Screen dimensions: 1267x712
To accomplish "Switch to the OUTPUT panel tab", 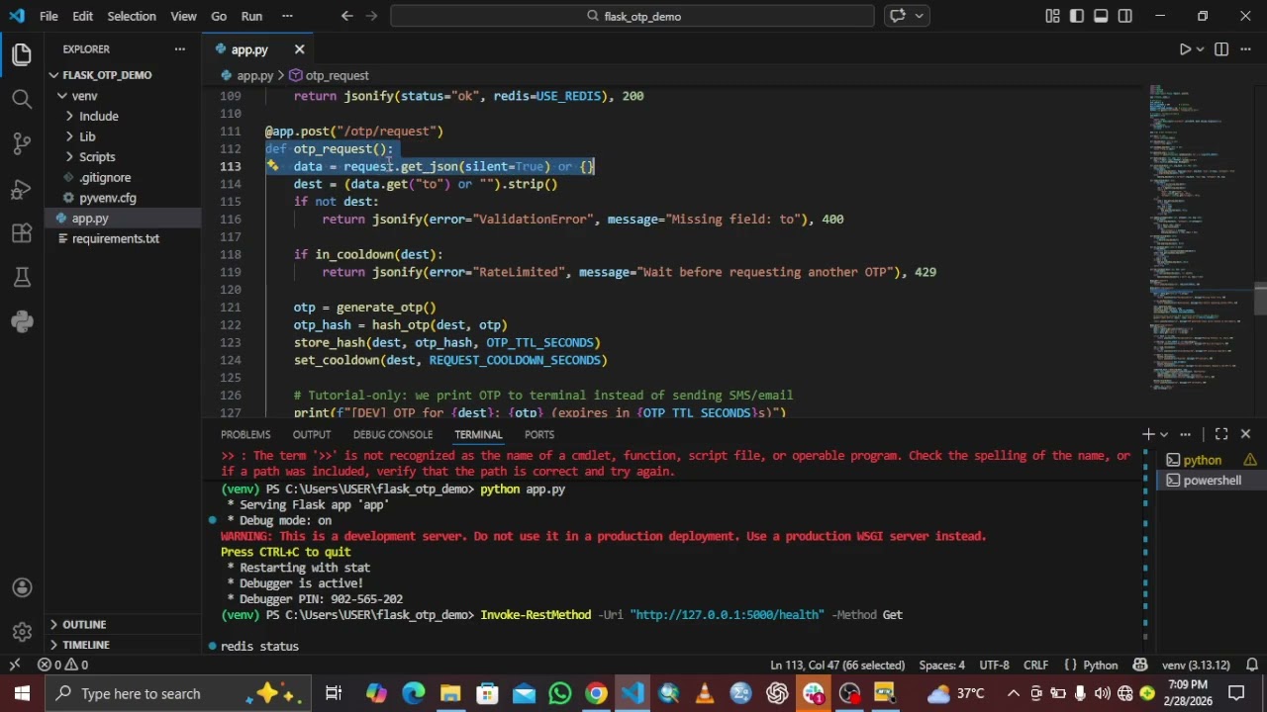I will tap(312, 435).
